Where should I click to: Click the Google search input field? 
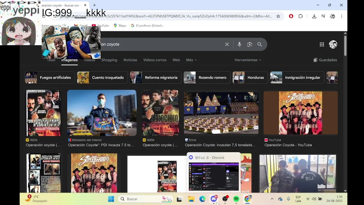[162, 44]
